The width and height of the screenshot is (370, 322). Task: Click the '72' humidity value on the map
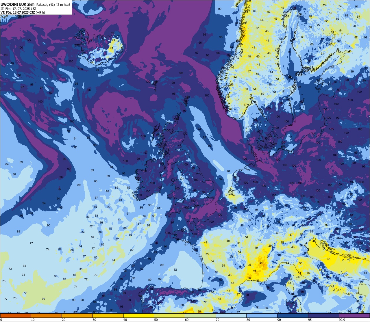25,293
